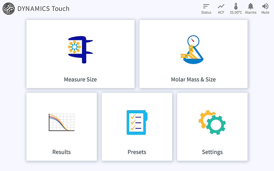The height and width of the screenshot is (171, 274).
Task: Tap the thermometer temperature icon
Action: (236, 6)
